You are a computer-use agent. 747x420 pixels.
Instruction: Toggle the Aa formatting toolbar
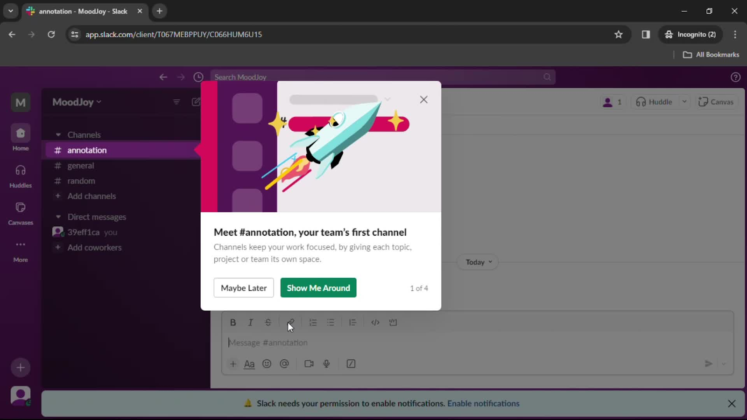(249, 364)
